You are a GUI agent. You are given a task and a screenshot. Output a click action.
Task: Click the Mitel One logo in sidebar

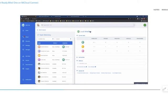(x=23, y=25)
